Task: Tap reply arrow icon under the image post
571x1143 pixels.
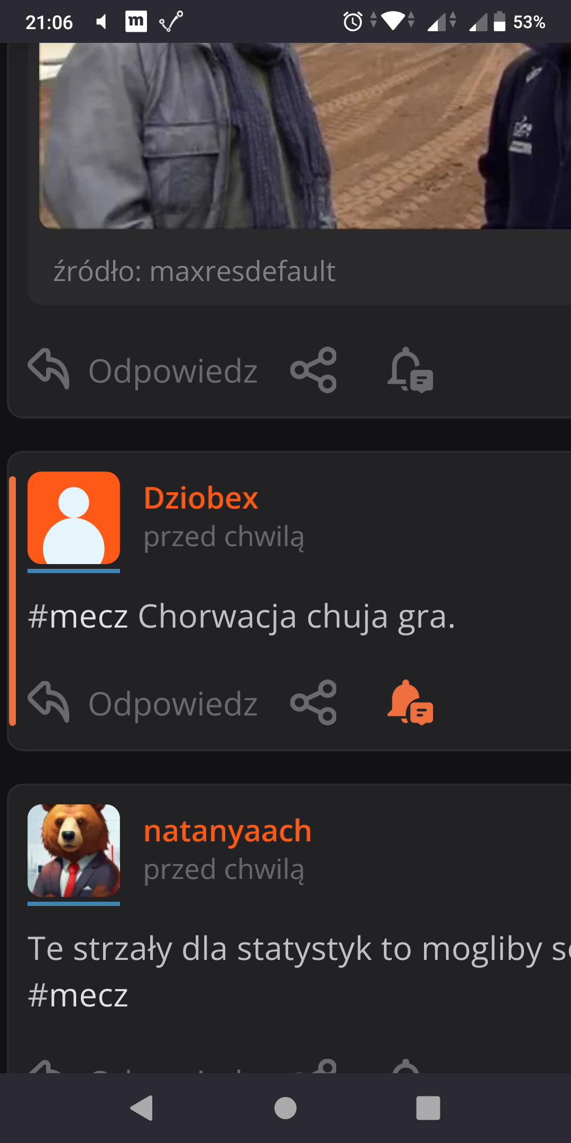Action: tap(49, 369)
